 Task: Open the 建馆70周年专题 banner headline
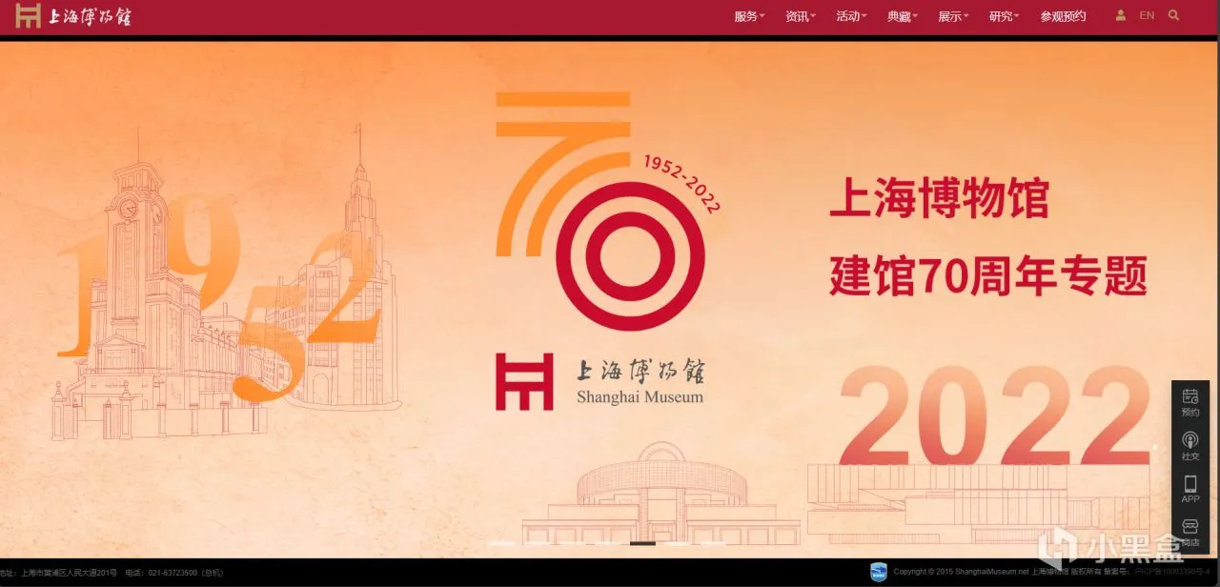[x=987, y=275]
